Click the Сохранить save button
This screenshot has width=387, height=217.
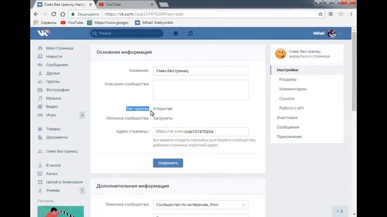168,163
